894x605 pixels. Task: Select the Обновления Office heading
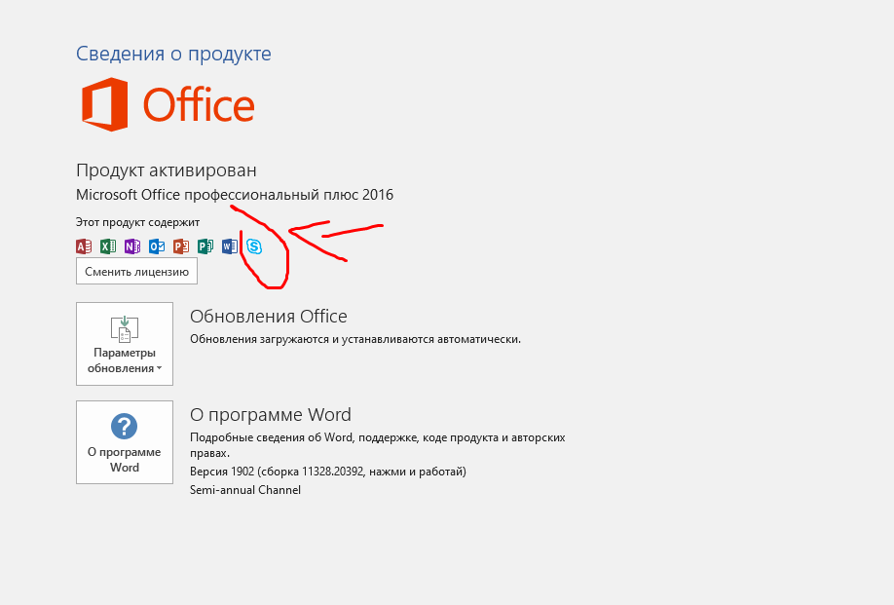point(269,316)
